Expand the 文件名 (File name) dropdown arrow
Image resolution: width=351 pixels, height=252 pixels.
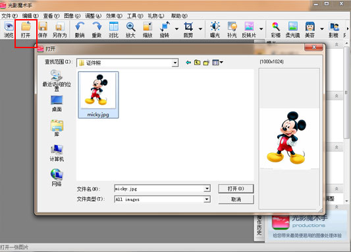pyautogui.click(x=207, y=189)
